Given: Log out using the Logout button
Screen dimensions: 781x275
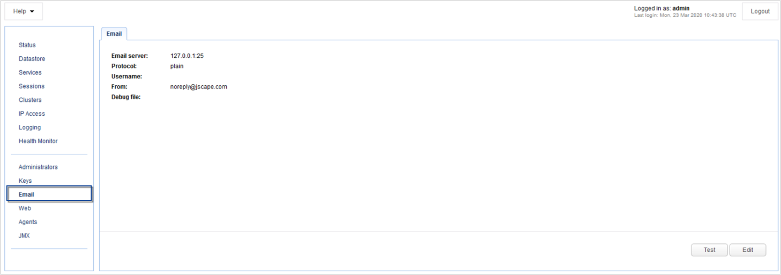Looking at the screenshot, I should click(x=760, y=11).
